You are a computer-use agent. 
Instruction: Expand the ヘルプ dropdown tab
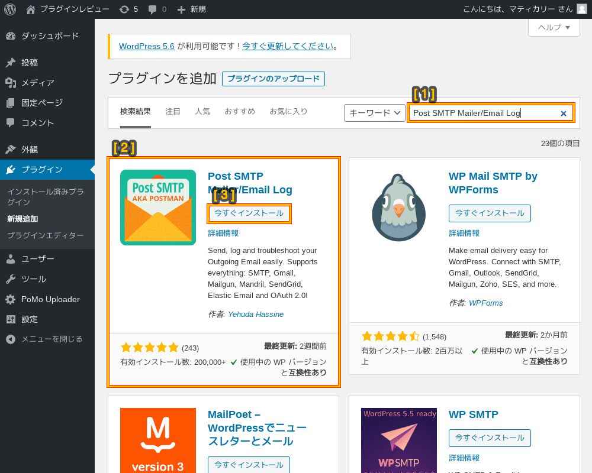[x=554, y=28]
